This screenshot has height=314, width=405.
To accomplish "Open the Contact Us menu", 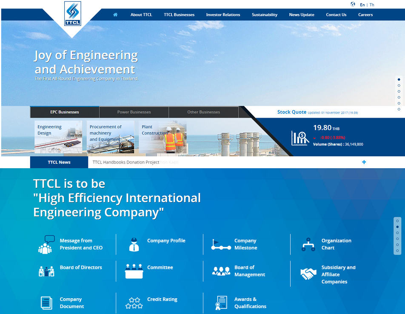I will tap(336, 15).
